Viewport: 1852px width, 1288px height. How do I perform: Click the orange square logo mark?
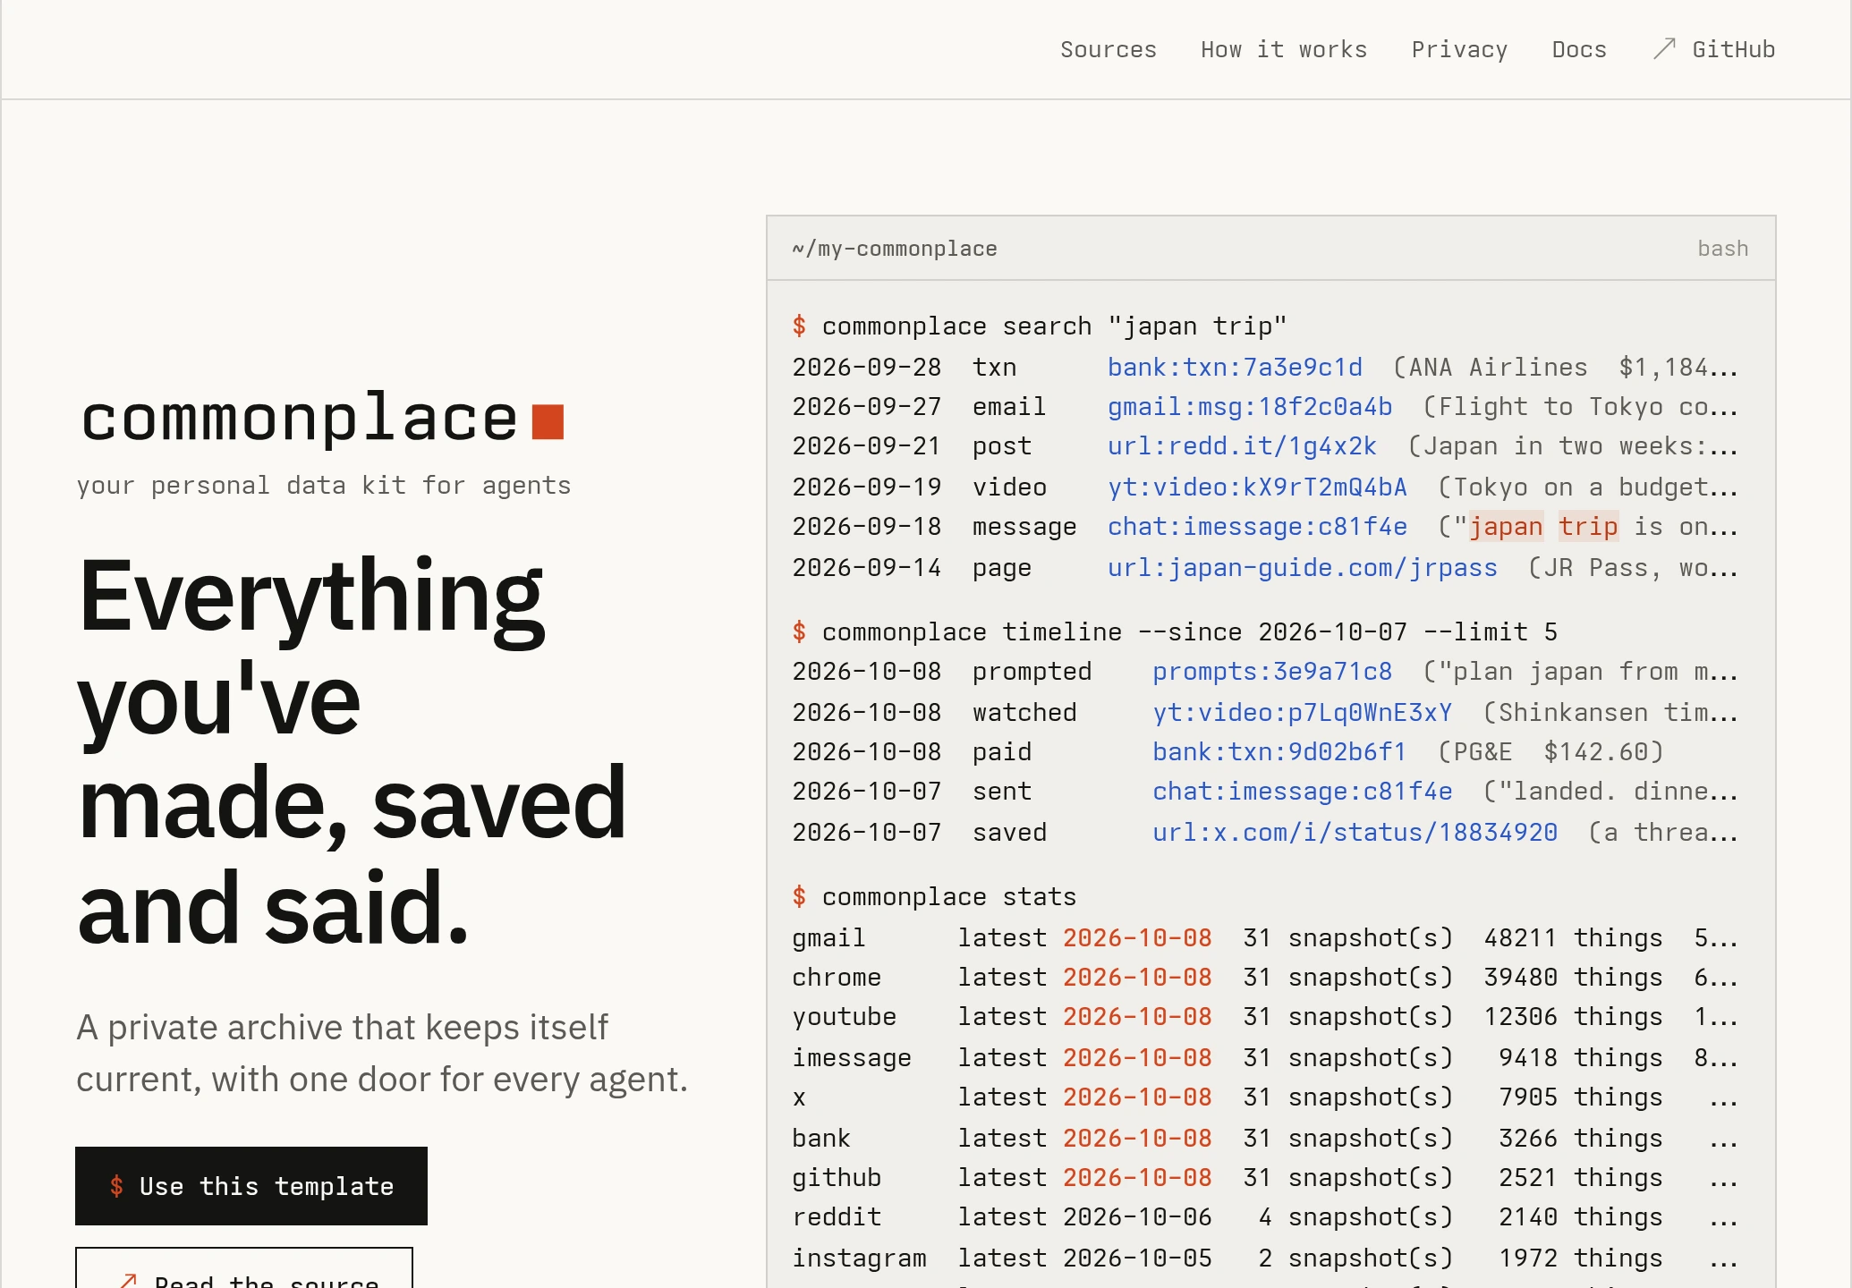548,421
